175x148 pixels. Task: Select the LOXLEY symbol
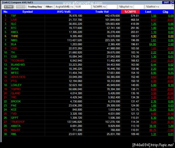click(16, 85)
